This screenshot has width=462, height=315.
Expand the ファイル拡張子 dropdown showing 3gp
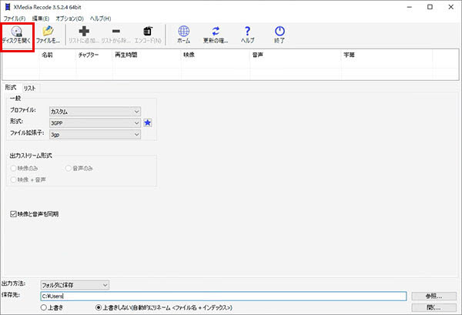tap(95, 134)
